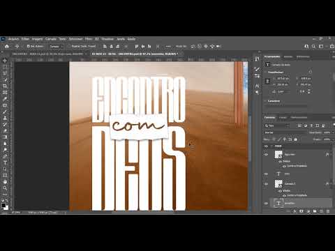Hide the layer group via eye icon
The image size is (335, 251).
pos(266,146)
